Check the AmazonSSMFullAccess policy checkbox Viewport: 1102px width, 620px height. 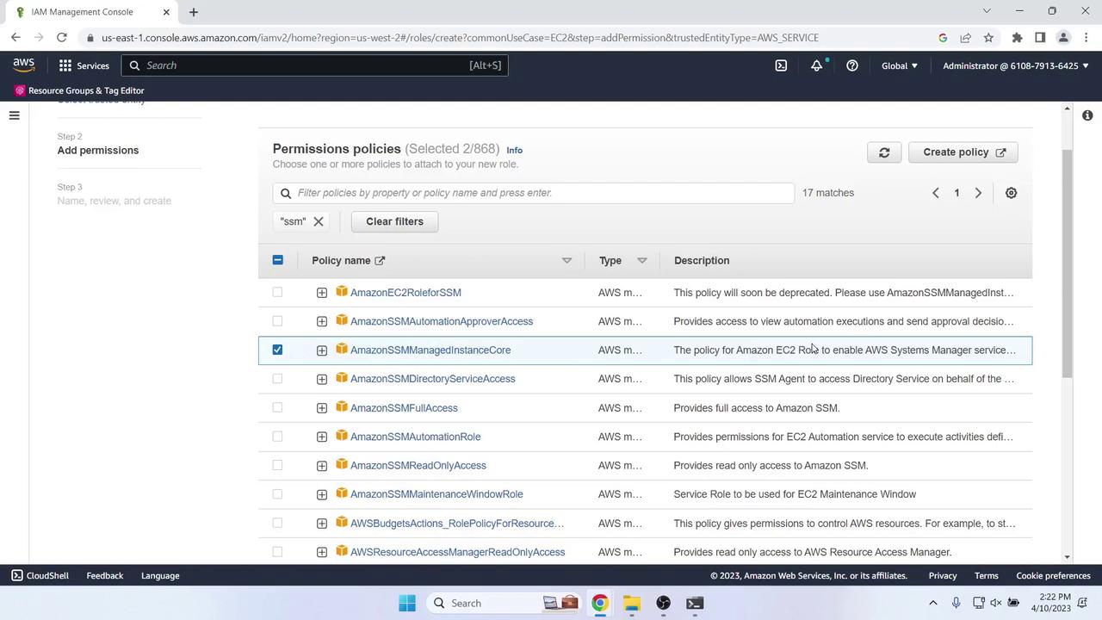(277, 407)
